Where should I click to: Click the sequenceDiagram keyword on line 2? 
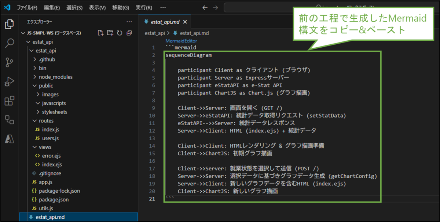pos(188,55)
